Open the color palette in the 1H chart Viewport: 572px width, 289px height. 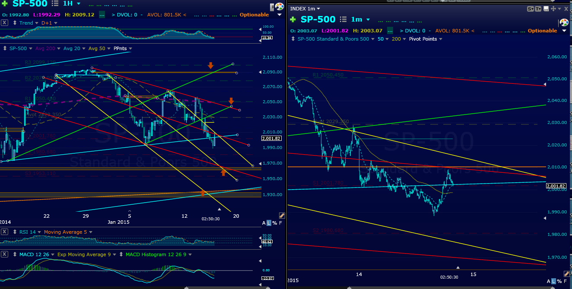[x=280, y=7]
